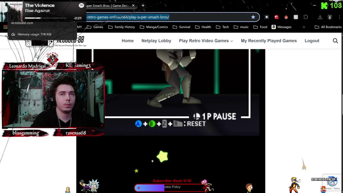Open the Chrome profile avatar menu

[330, 17]
